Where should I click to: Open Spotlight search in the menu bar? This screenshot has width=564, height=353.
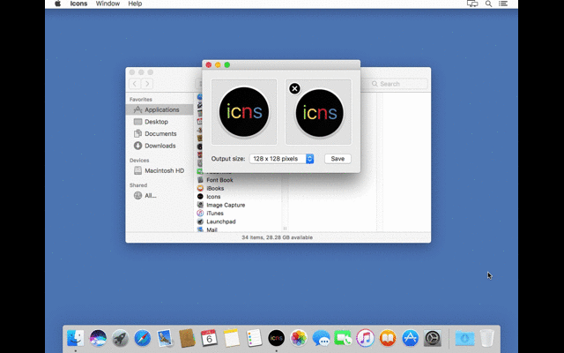[488, 4]
